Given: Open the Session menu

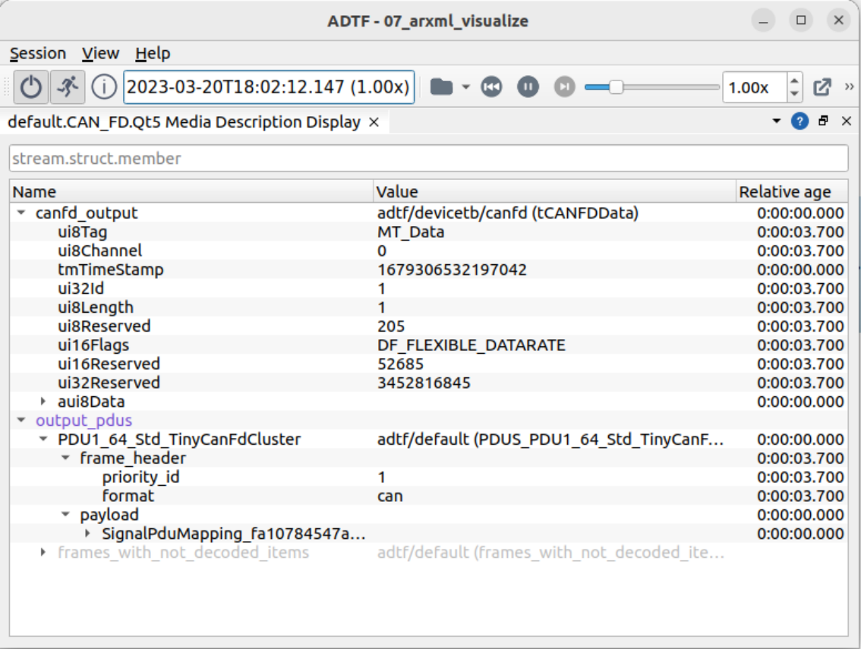Looking at the screenshot, I should pos(38,53).
